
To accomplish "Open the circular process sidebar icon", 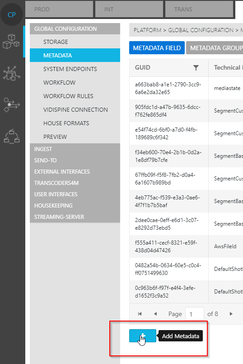I will pyautogui.click(x=12, y=137).
